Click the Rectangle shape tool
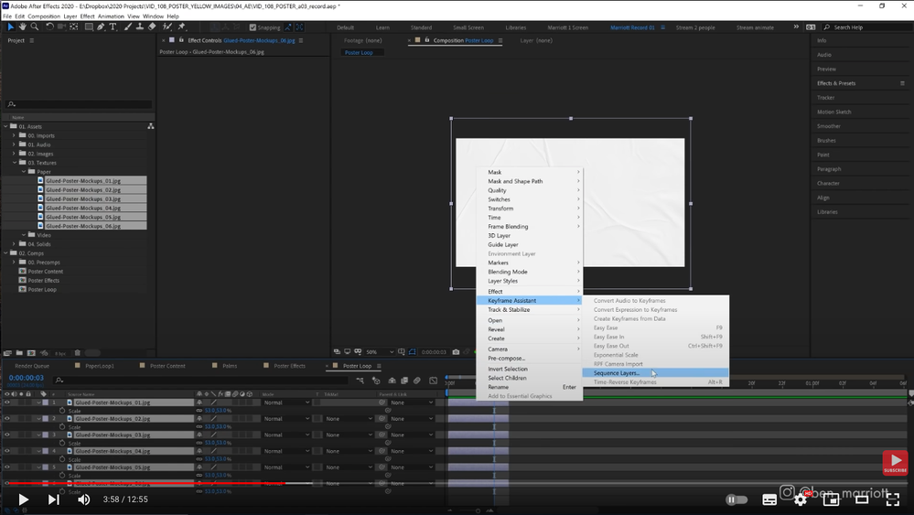 point(87,27)
